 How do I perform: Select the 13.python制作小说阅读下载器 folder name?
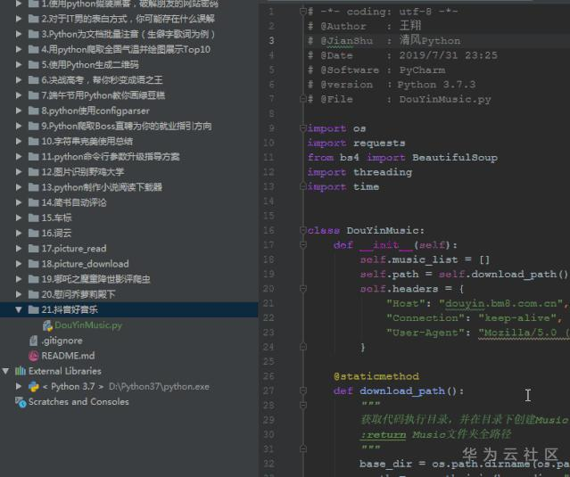click(x=102, y=187)
